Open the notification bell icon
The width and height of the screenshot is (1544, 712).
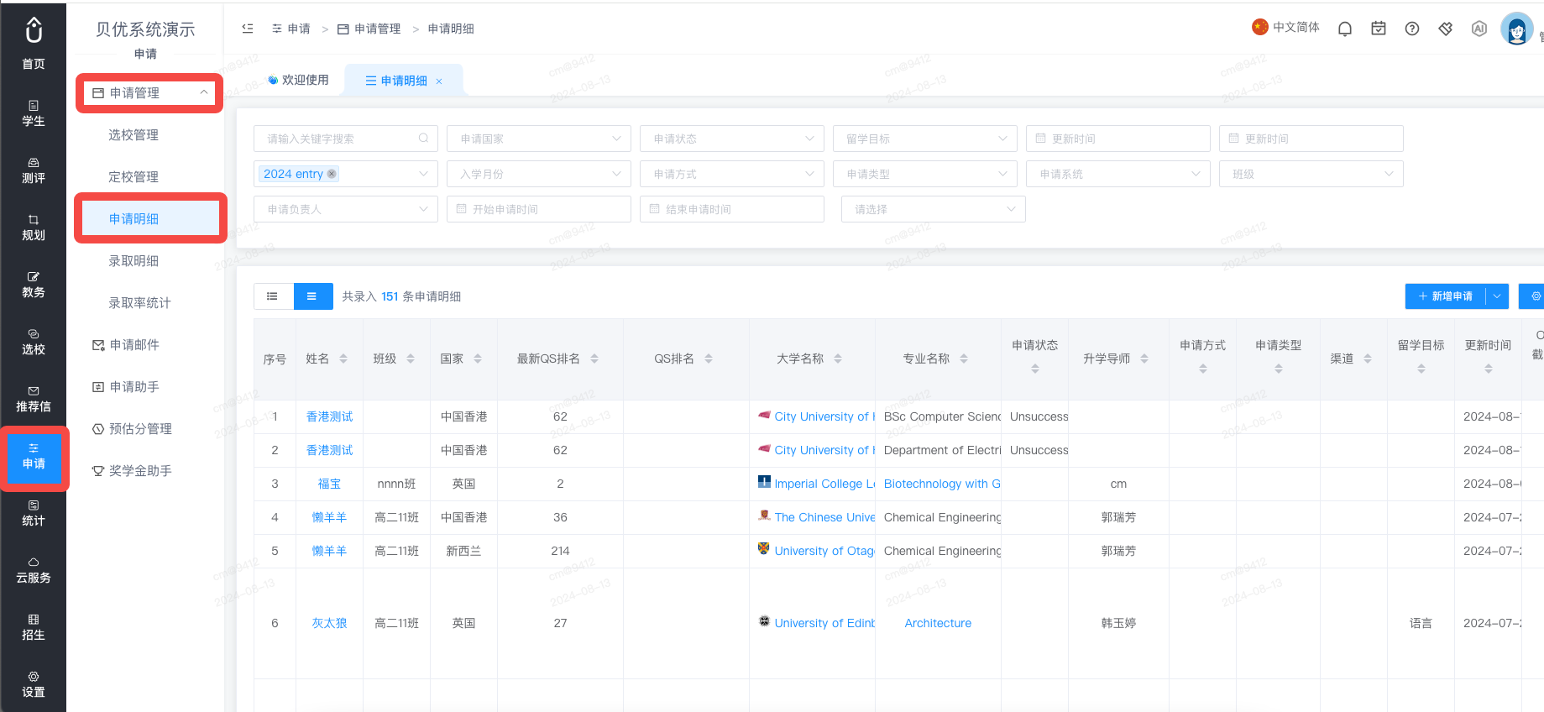coord(1345,29)
